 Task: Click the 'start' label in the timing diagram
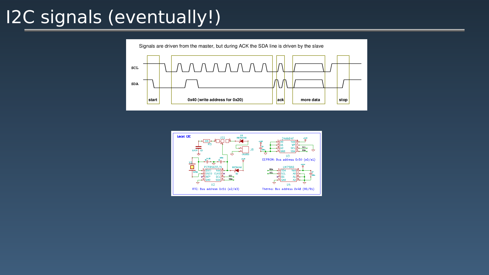pyautogui.click(x=153, y=100)
